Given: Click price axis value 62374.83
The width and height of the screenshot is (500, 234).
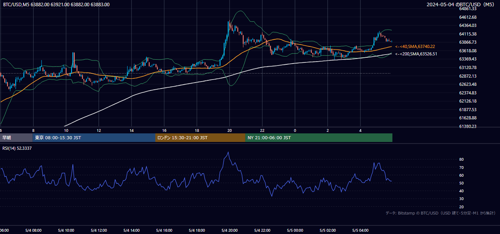Looking at the screenshot, I should coord(468,93).
